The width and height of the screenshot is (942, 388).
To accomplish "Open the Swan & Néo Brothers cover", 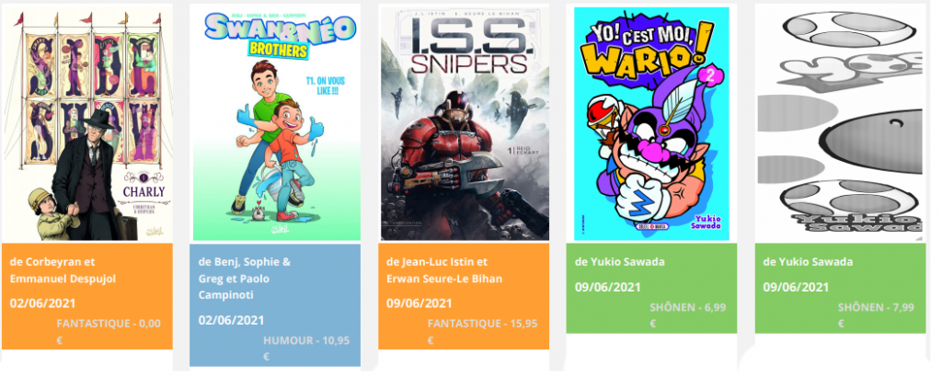I will (x=276, y=124).
